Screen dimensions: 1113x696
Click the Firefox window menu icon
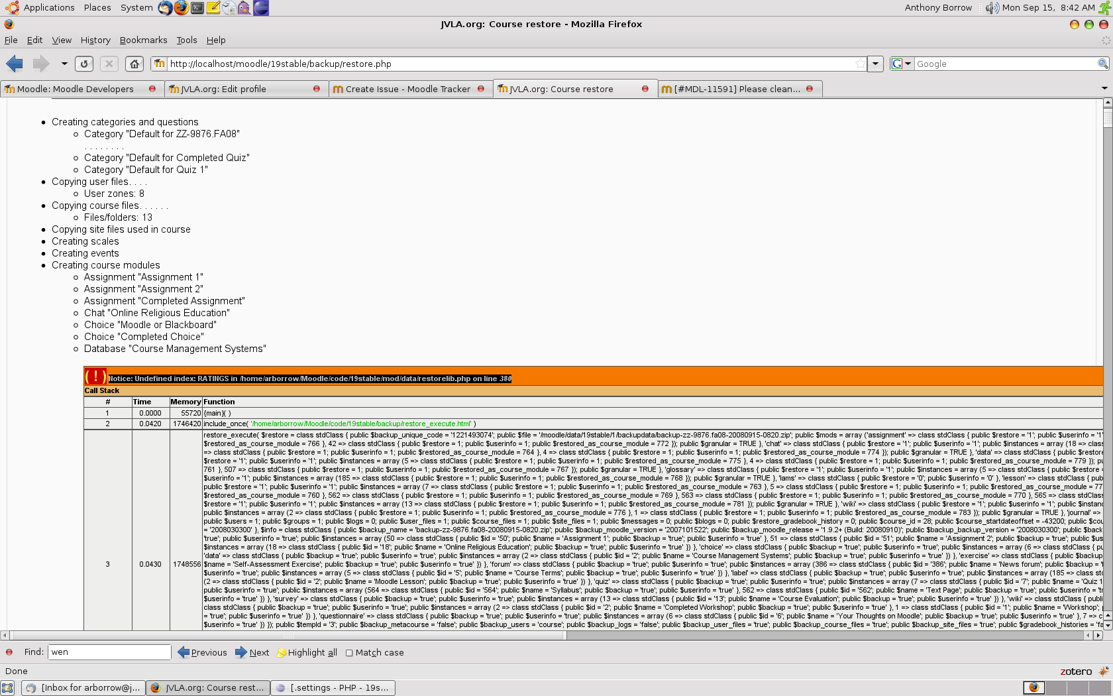(x=9, y=24)
